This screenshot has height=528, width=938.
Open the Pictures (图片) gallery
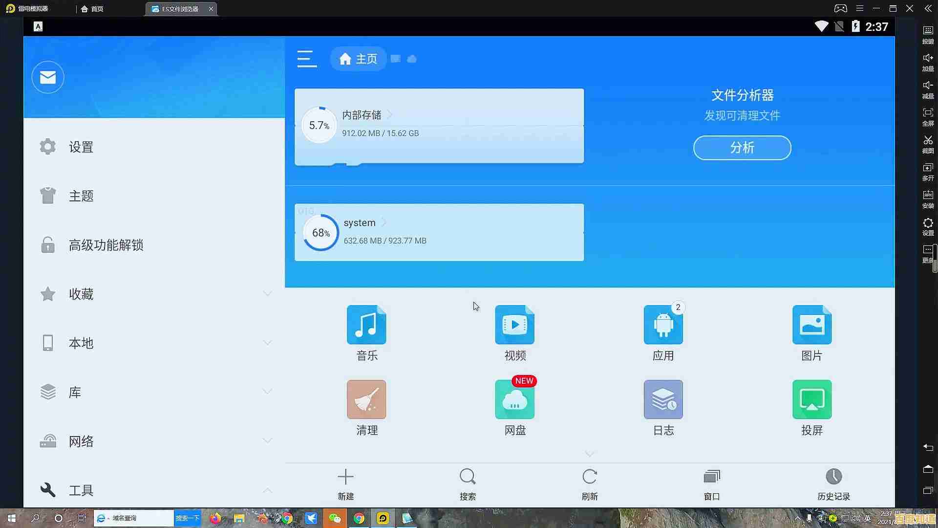(x=811, y=332)
